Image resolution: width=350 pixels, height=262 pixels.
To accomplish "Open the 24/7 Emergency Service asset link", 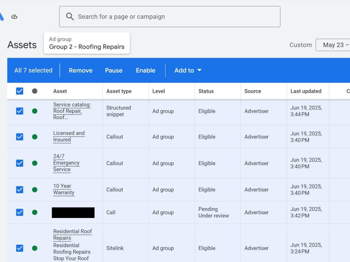I will 66,163.
